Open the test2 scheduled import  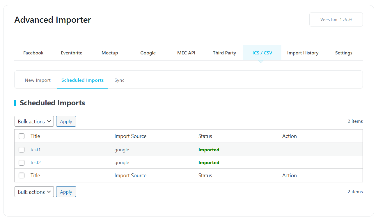click(x=36, y=163)
